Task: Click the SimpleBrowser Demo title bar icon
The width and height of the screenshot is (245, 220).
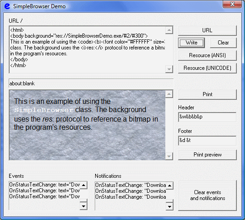Action: (7, 6)
